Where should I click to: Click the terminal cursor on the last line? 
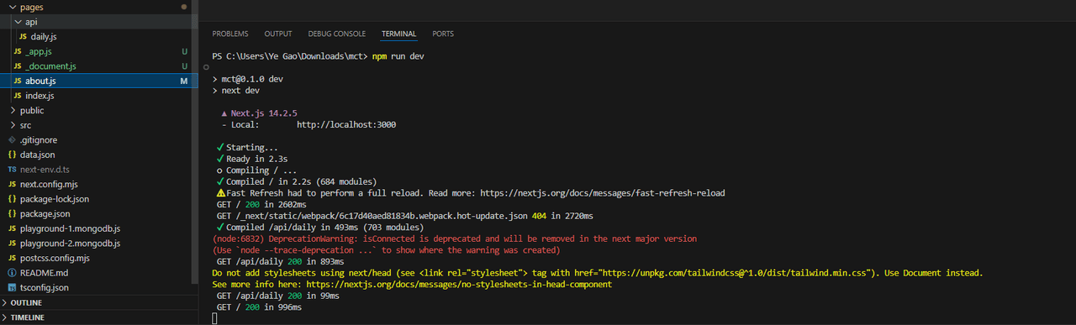point(214,318)
